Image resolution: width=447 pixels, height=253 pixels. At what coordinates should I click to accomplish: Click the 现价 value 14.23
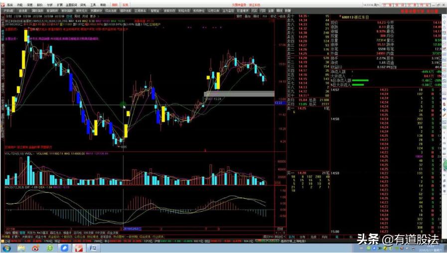(x=381, y=22)
